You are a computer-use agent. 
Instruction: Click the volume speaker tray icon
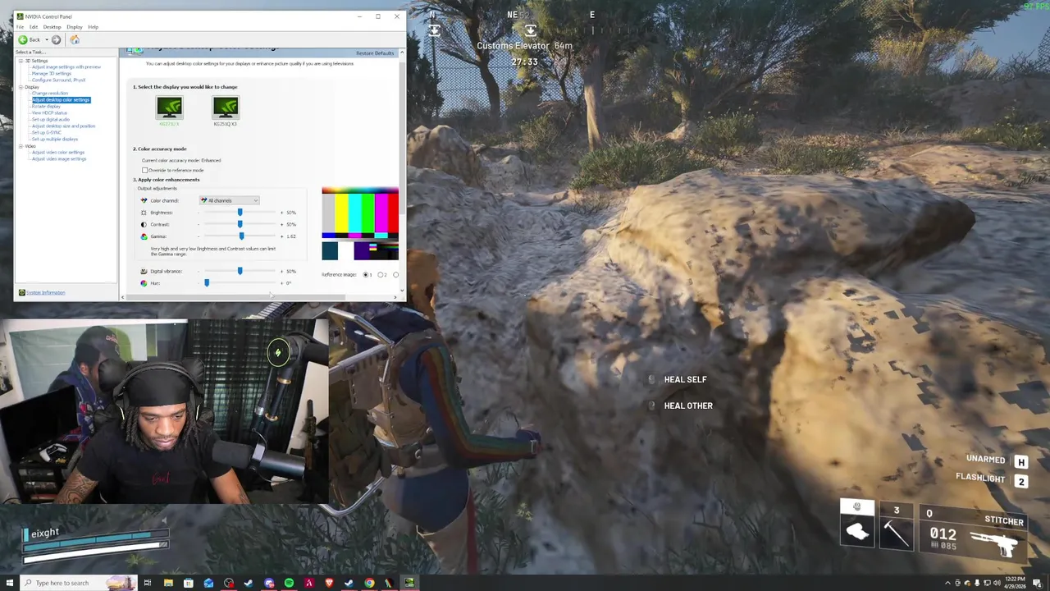tap(997, 583)
